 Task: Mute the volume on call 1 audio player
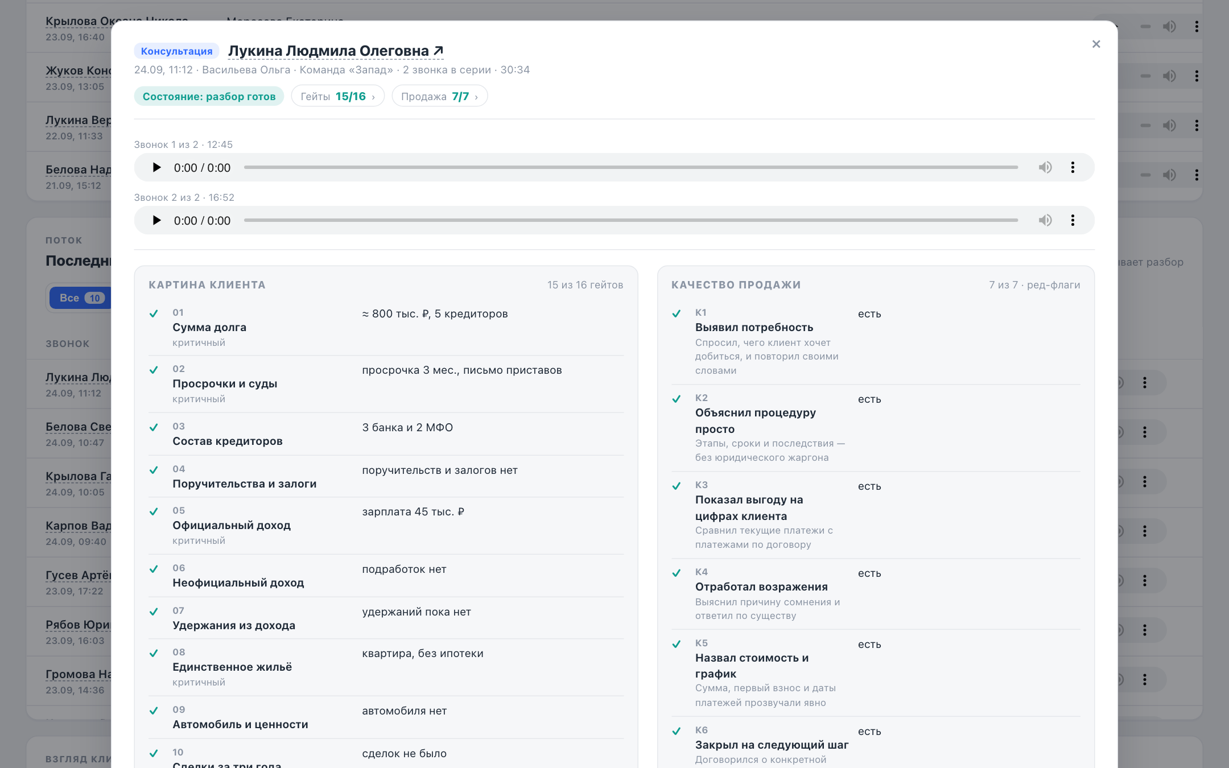point(1045,167)
